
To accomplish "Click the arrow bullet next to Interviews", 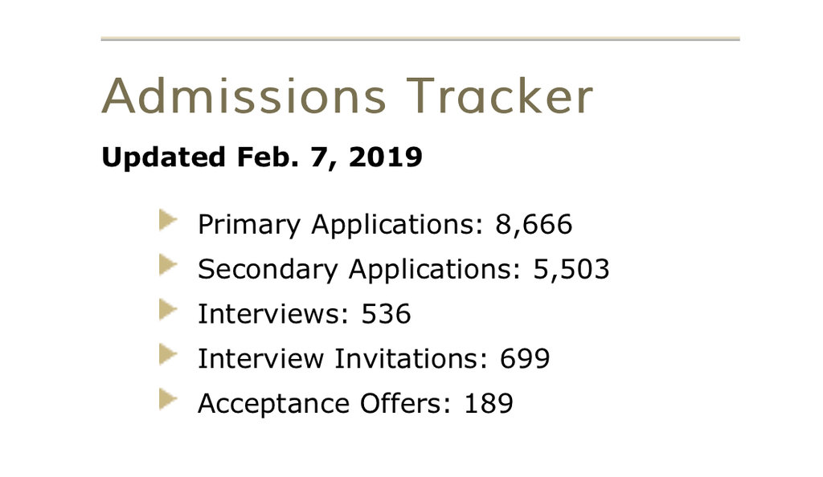I will click(x=167, y=308).
